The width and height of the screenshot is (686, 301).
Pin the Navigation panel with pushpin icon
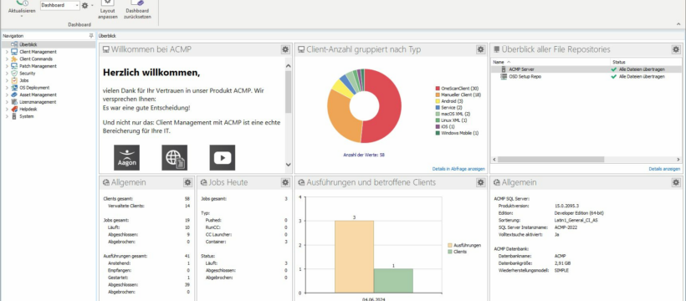click(x=91, y=36)
